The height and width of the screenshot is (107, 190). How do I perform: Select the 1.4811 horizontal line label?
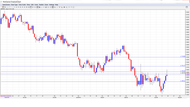click(183, 81)
